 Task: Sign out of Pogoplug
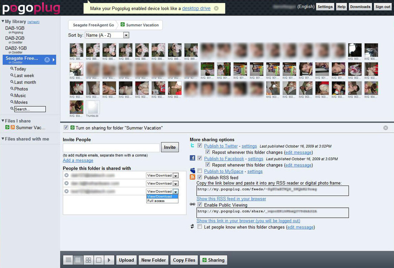pyautogui.click(x=383, y=7)
